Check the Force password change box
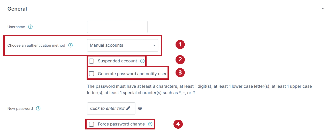The image size is (334, 131). tap(92, 124)
